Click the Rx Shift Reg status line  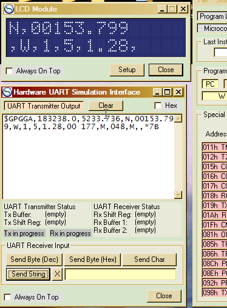click(x=125, y=215)
